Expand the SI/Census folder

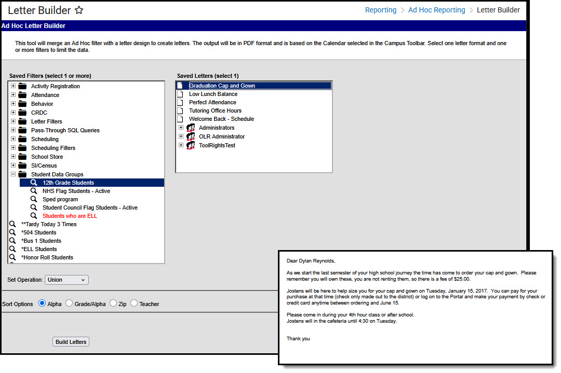[x=13, y=165]
